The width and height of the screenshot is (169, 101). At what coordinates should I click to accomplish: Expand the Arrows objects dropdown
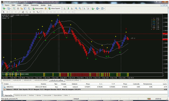pyautogui.click(x=39, y=12)
